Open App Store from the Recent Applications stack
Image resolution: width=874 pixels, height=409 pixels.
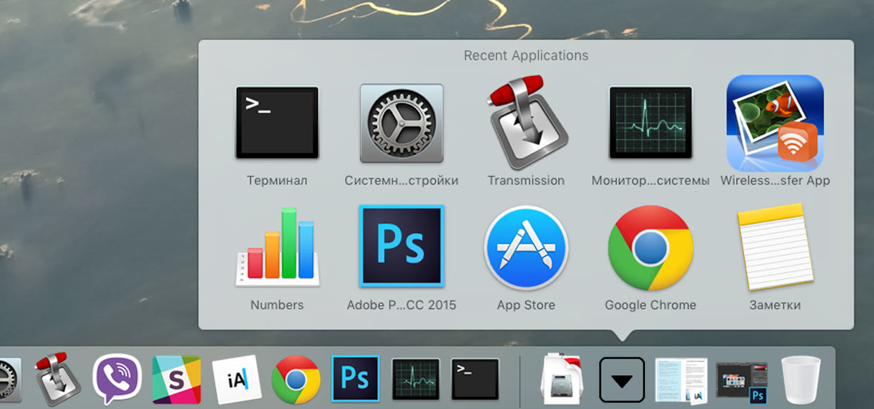pos(526,248)
